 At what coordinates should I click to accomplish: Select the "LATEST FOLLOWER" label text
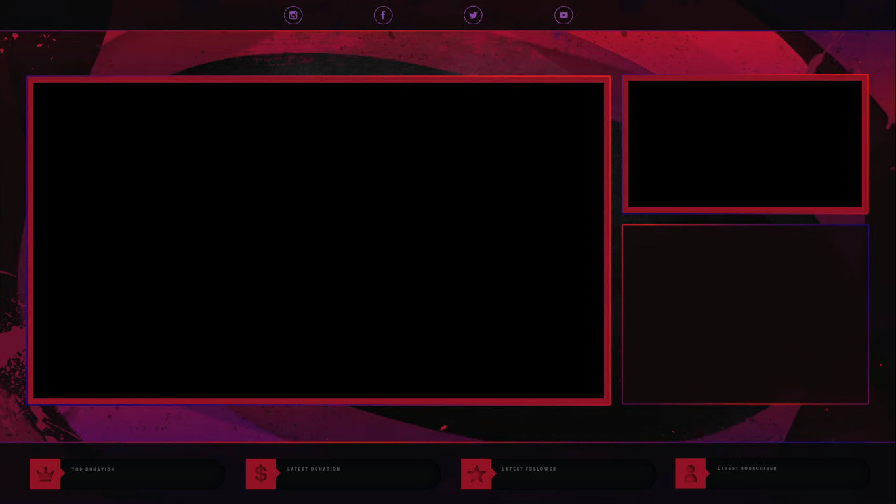click(x=529, y=469)
